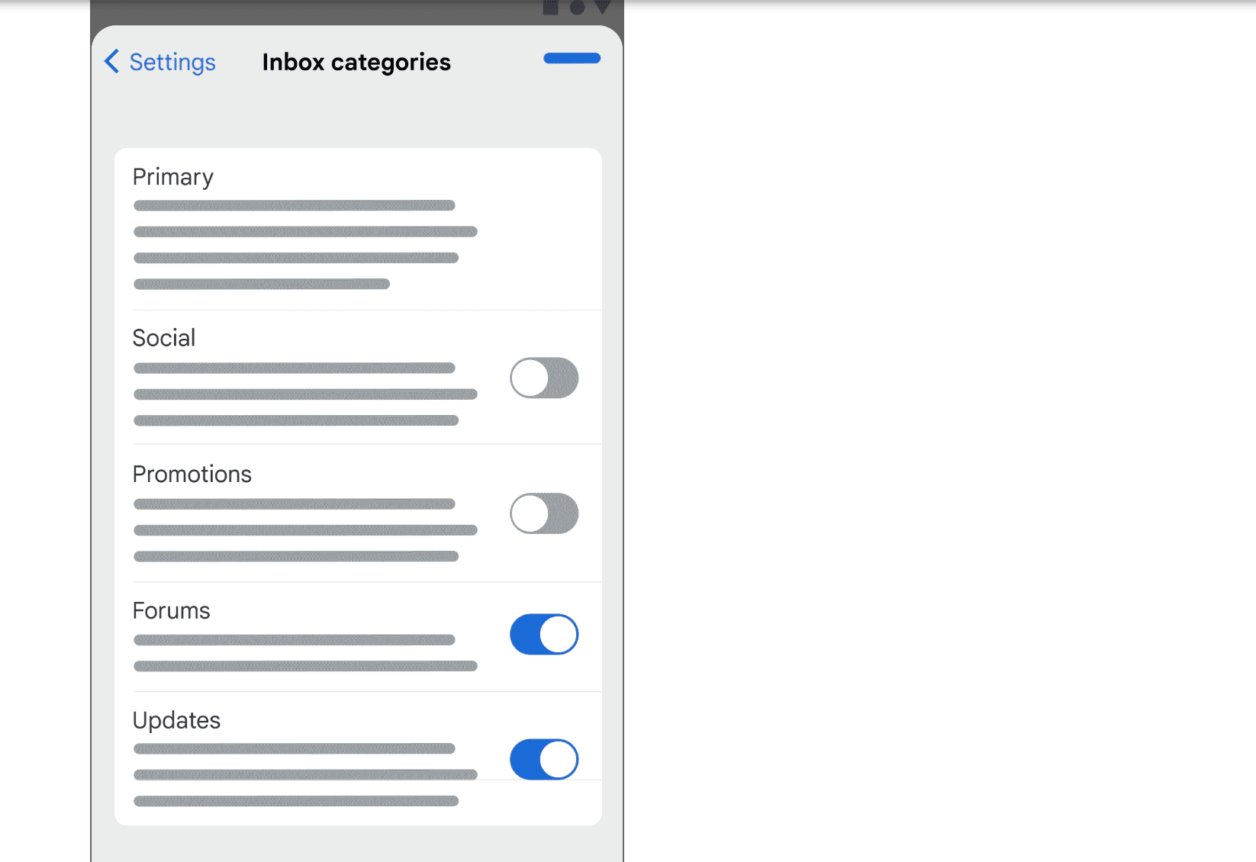Disable the Forums category toggle
The width and height of the screenshot is (1256, 862).
point(543,634)
